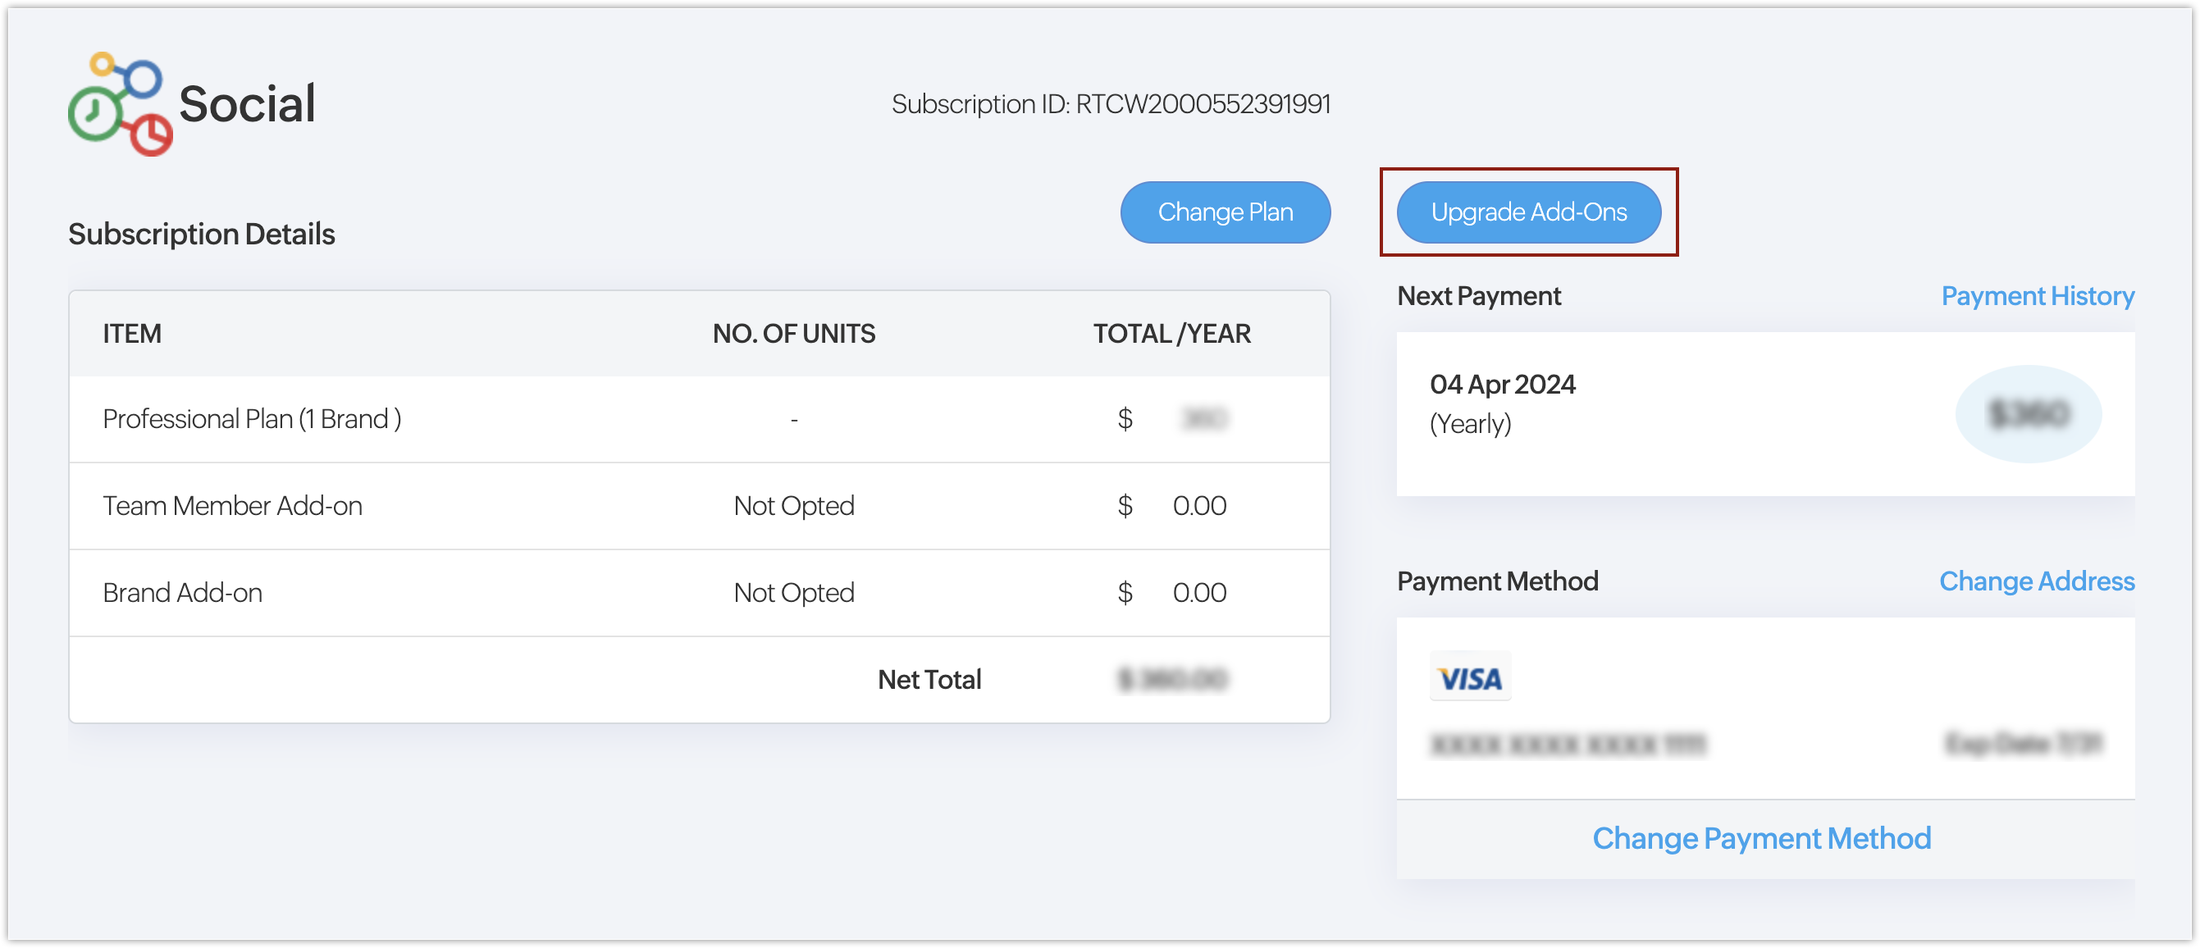This screenshot has width=2200, height=948.
Task: Open the Change Address link
Action: tap(2035, 581)
